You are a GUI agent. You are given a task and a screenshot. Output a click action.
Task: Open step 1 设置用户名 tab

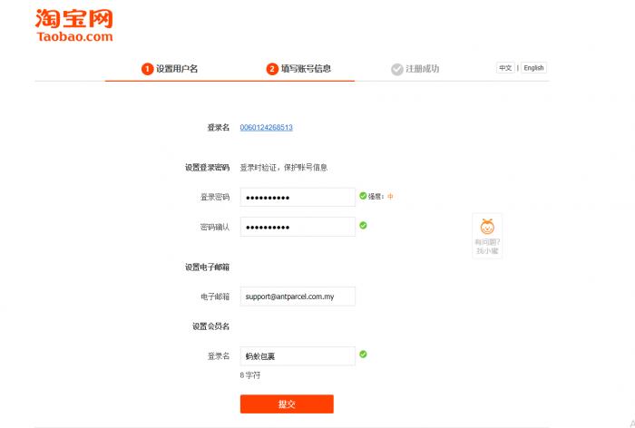click(x=170, y=69)
